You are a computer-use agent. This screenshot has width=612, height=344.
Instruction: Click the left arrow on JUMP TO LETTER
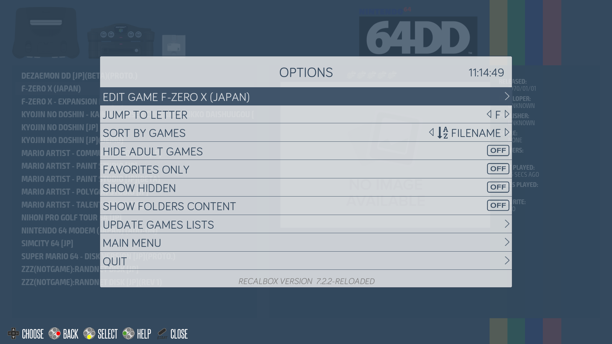click(x=488, y=114)
